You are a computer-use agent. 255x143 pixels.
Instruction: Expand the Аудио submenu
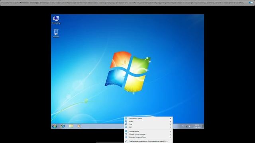tap(148, 122)
